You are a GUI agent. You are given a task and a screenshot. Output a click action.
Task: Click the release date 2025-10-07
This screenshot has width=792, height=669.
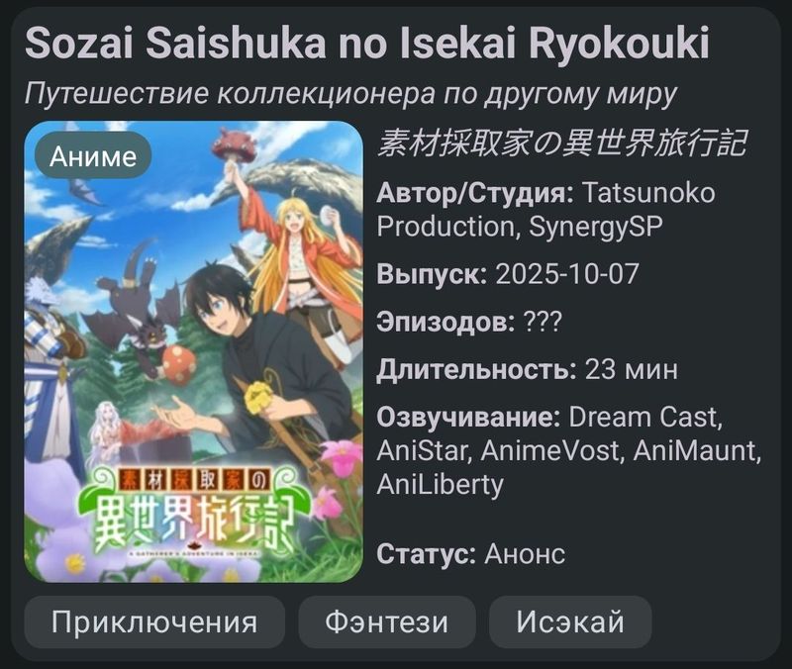pyautogui.click(x=567, y=274)
